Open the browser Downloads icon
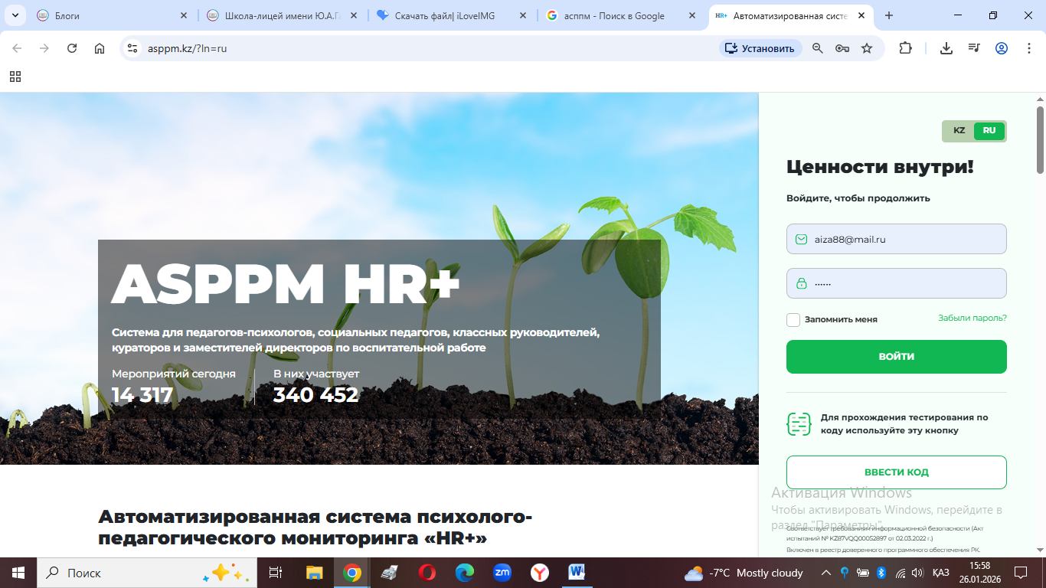Screen dimensions: 1046x588 [x=946, y=47]
